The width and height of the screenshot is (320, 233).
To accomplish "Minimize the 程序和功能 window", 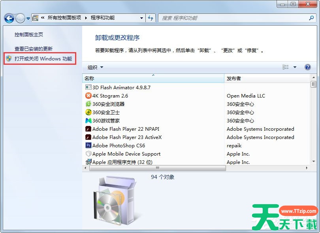I will coord(282,4).
